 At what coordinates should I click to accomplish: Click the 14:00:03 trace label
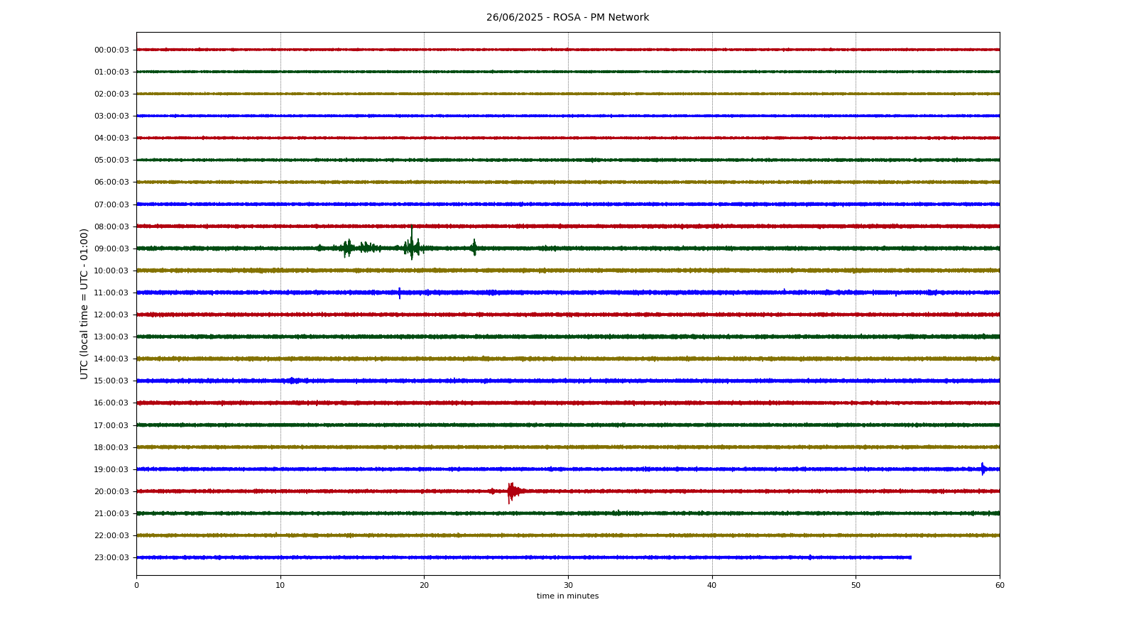click(111, 359)
